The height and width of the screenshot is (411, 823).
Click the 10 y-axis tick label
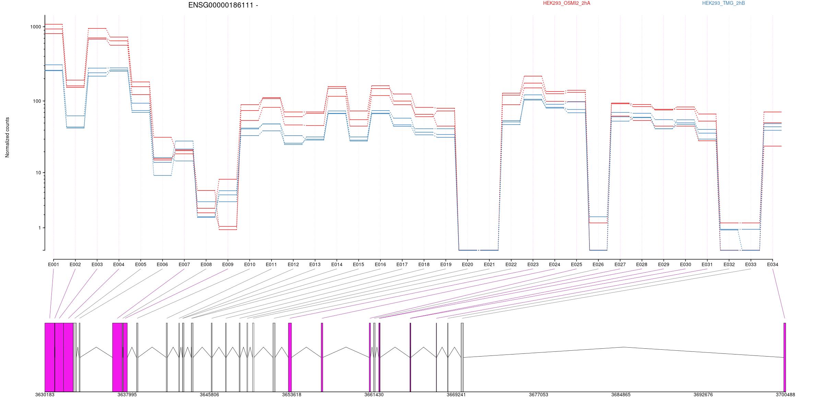[x=39, y=173]
